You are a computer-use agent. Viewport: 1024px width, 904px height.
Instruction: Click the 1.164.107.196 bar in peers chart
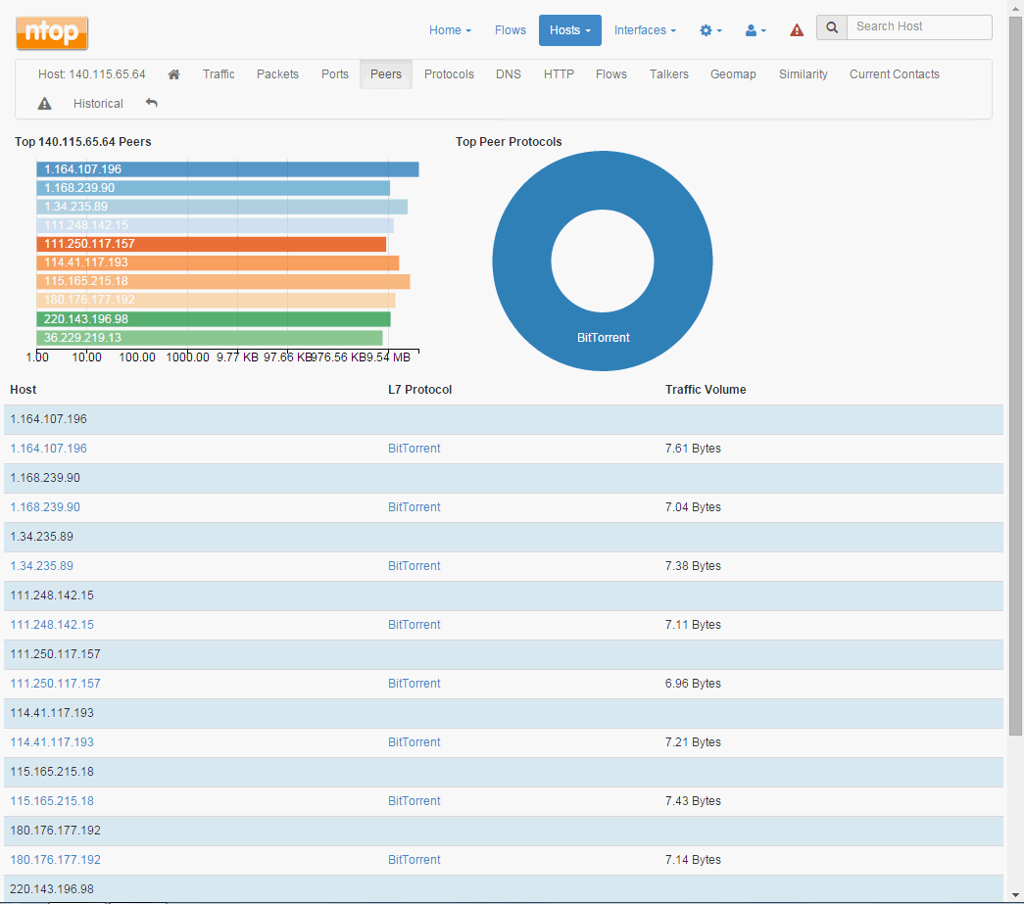point(228,169)
